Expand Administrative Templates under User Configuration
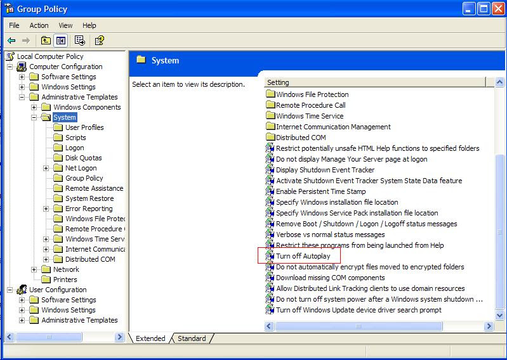The width and height of the screenshot is (507, 360). tap(22, 320)
